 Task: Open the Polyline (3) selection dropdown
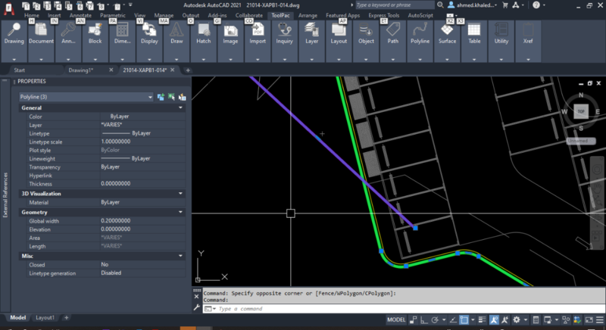[x=86, y=97]
